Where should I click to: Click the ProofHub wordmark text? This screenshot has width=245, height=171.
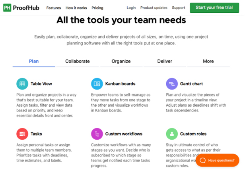[x=26, y=8]
